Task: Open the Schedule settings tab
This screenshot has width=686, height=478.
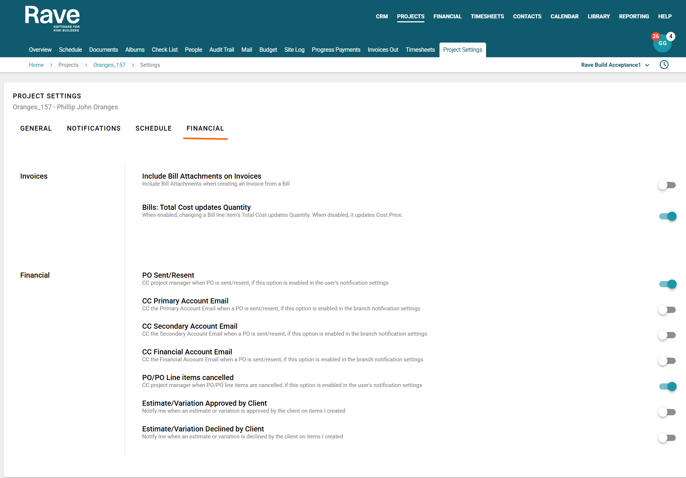Action: (x=153, y=128)
